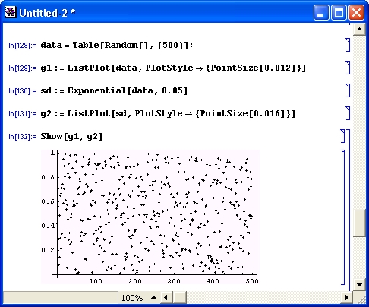Click the horizontal scrollbar left arrow
Screen dimensions: 369x307
[x=166, y=297]
